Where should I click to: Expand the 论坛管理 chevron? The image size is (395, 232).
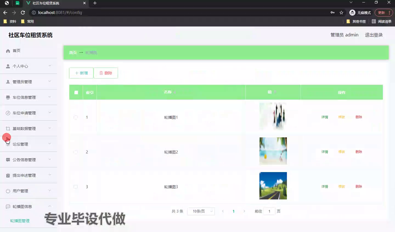50,144
